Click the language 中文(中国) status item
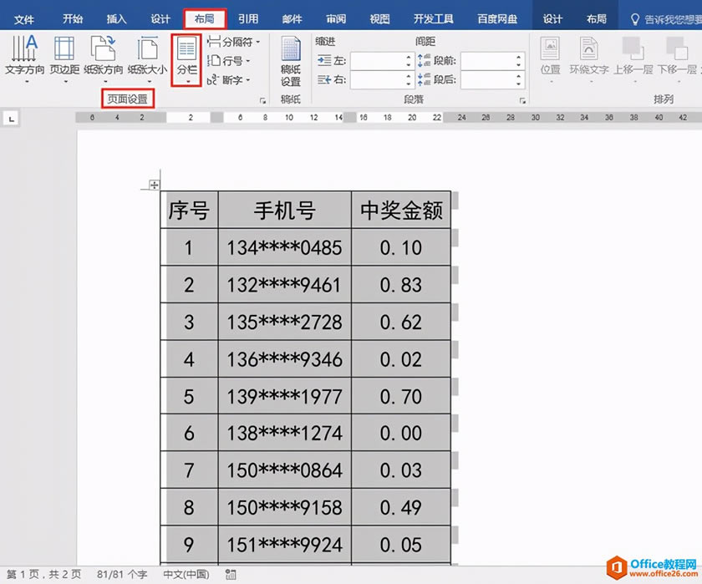Image resolution: width=702 pixels, height=584 pixels. (x=186, y=574)
